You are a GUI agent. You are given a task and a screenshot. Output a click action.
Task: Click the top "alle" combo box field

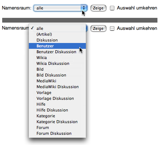60,8
